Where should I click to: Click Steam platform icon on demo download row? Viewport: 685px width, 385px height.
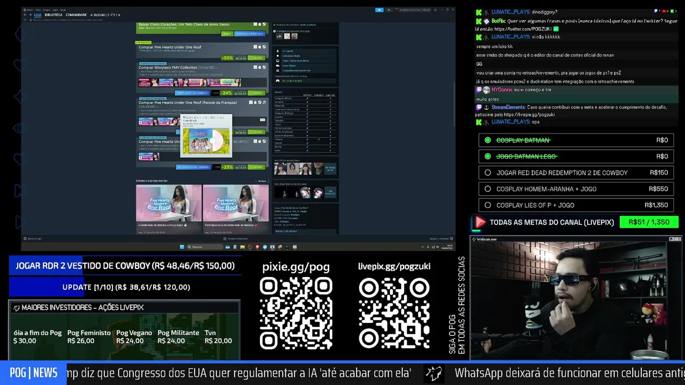click(264, 24)
